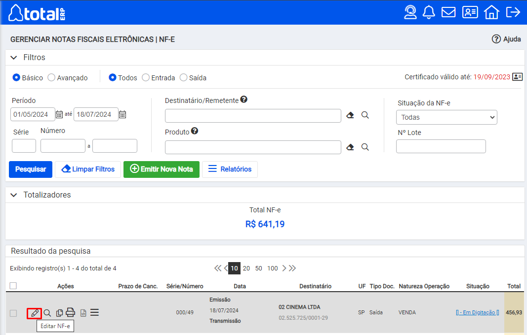
Task: Check the row checkbox for 02 CINEMA LTDA
Action: pyautogui.click(x=13, y=313)
